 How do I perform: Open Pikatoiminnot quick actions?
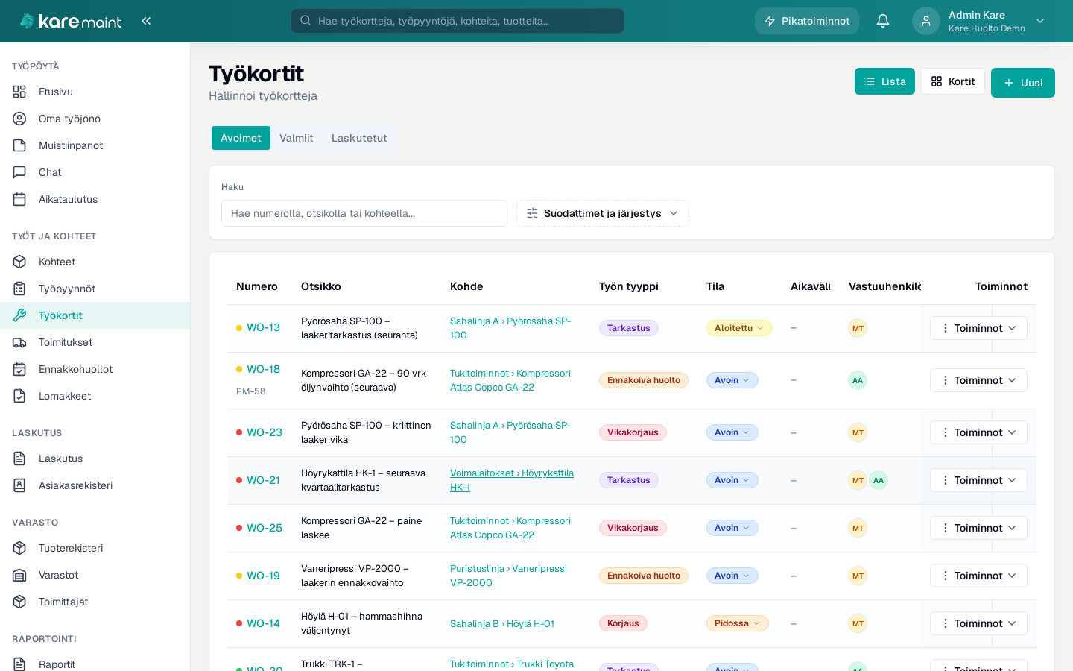(x=807, y=21)
